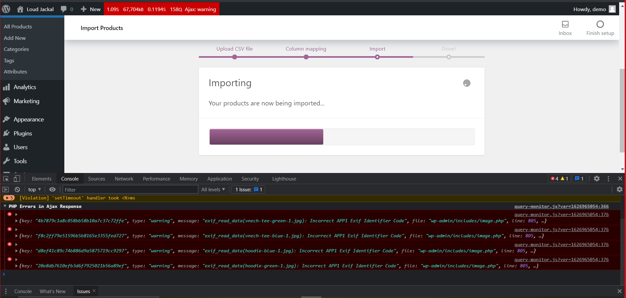Switch to the Network tab in DevTools

click(x=124, y=179)
